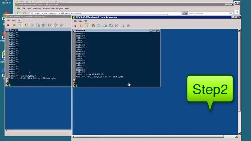Open Edit menu in vSphere Client window
The height and width of the screenshot is (141, 251).
pyautogui.click(x=23, y=9)
